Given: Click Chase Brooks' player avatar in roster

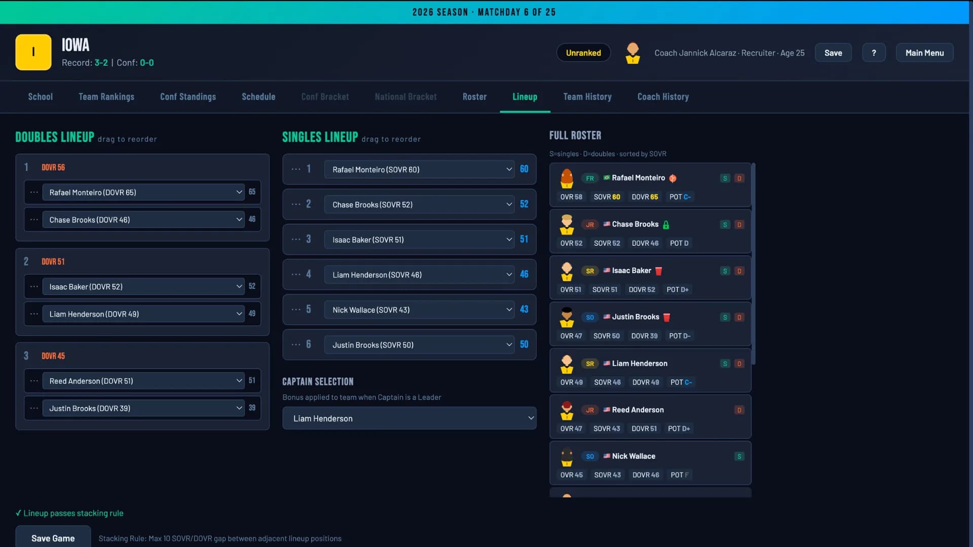Looking at the screenshot, I should [x=567, y=225].
